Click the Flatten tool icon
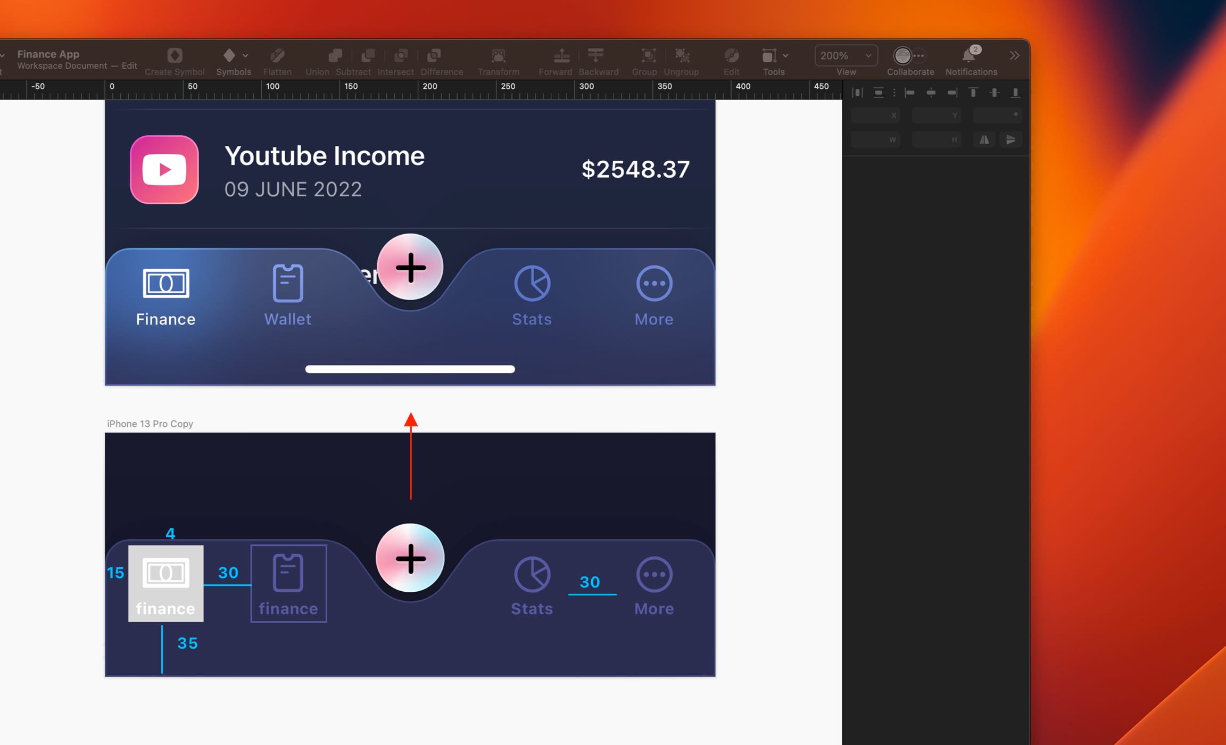The image size is (1226, 745). (x=277, y=55)
